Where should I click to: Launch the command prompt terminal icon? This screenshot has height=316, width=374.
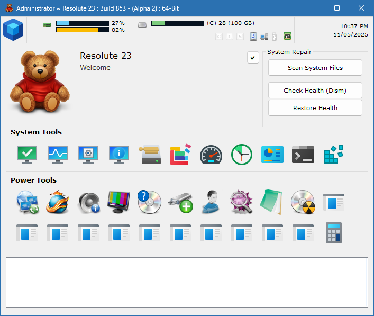click(x=303, y=155)
